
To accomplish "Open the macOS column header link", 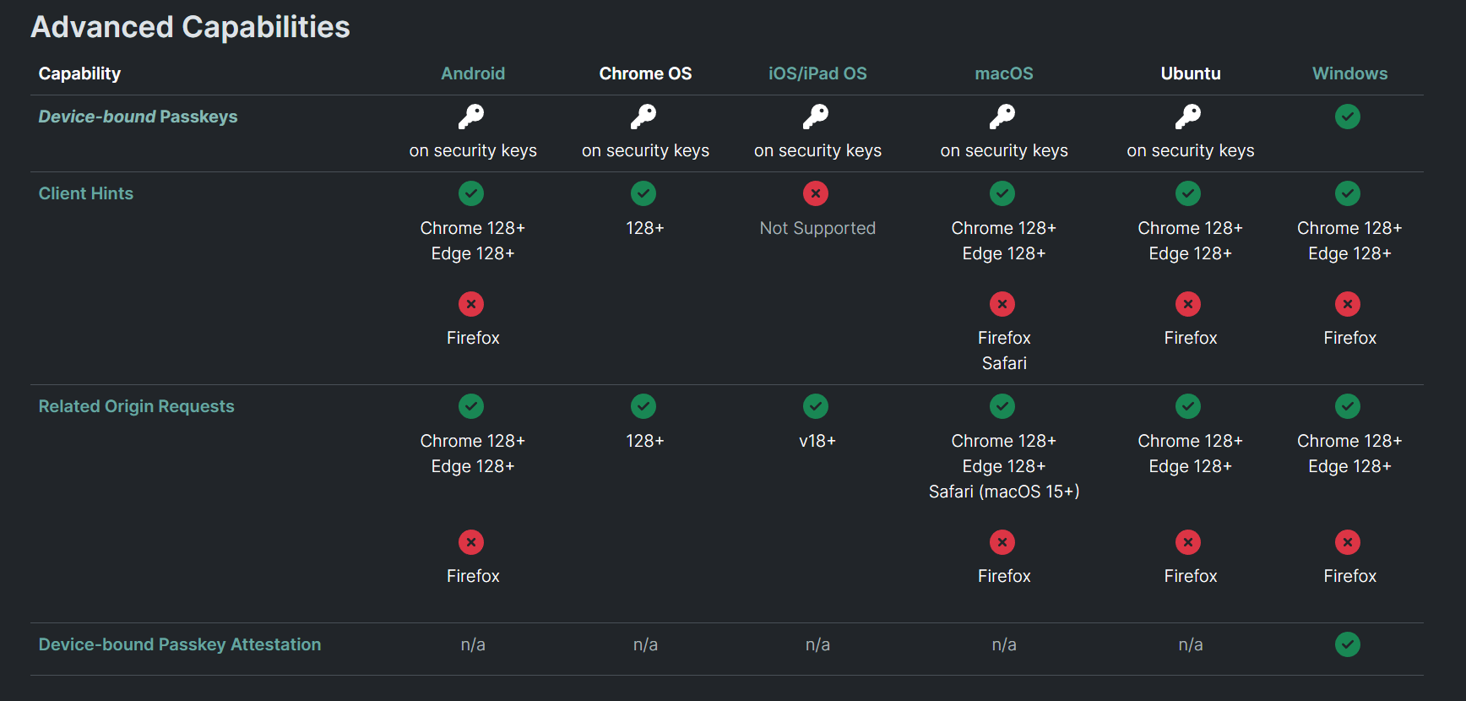I will [x=1004, y=73].
